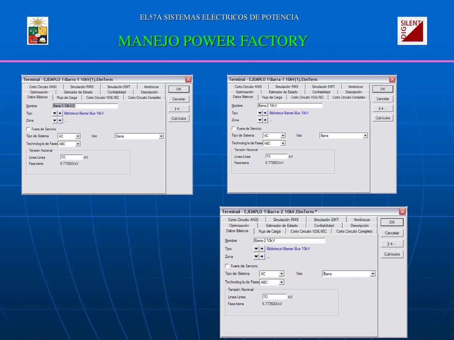Click Linea-Linea voltage field in upper-right dialog

point(277,156)
